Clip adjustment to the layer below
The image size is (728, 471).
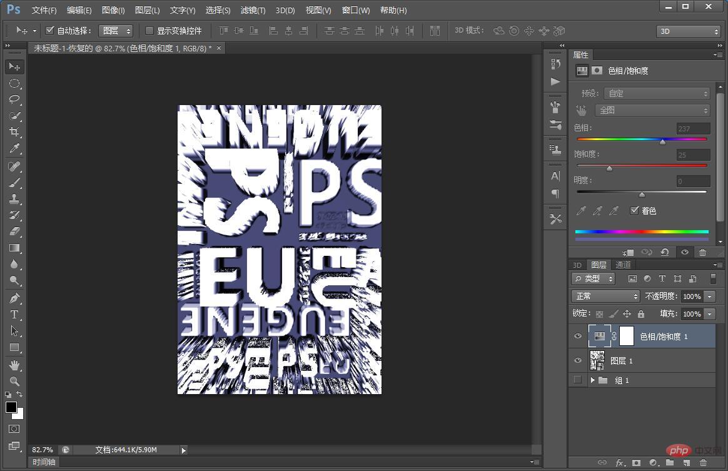click(628, 252)
